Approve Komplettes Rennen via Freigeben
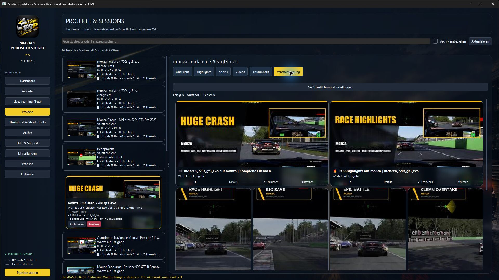Image resolution: width=499 pixels, height=280 pixels. [x=271, y=182]
